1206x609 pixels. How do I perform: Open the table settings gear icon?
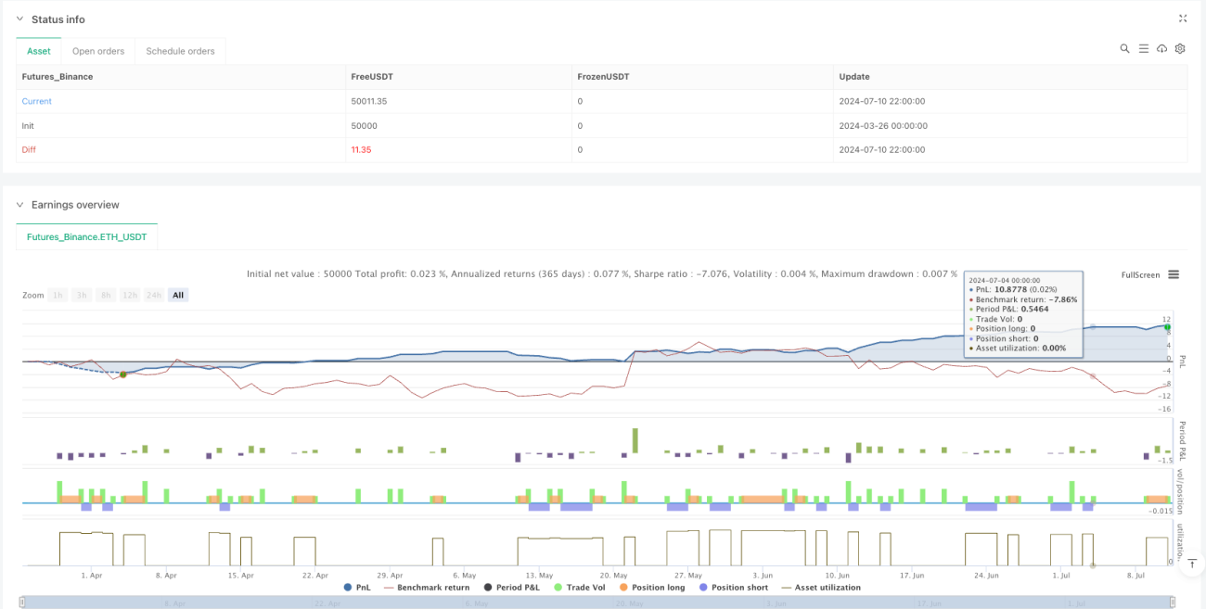(1180, 48)
